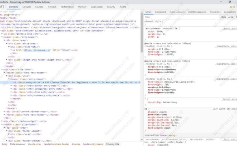
Task: Collapse the entry-header header node
Action: [9, 79]
